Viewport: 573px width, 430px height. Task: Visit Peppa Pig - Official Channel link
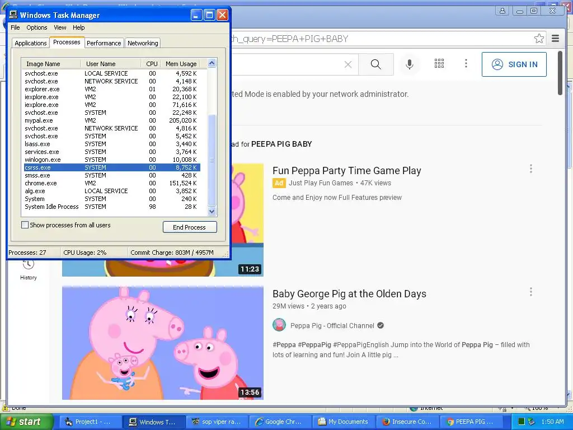pyautogui.click(x=332, y=325)
